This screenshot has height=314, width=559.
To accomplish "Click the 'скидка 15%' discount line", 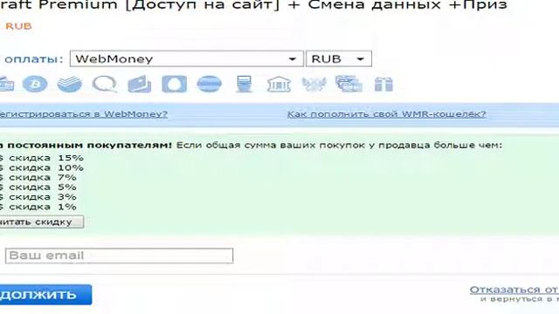I will pyautogui.click(x=42, y=158).
